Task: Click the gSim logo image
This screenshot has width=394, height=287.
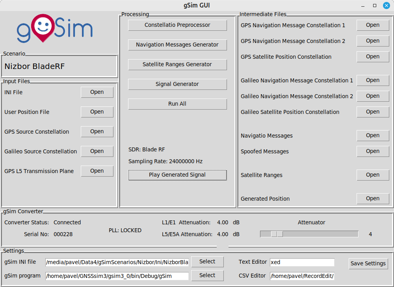Action: [55, 28]
